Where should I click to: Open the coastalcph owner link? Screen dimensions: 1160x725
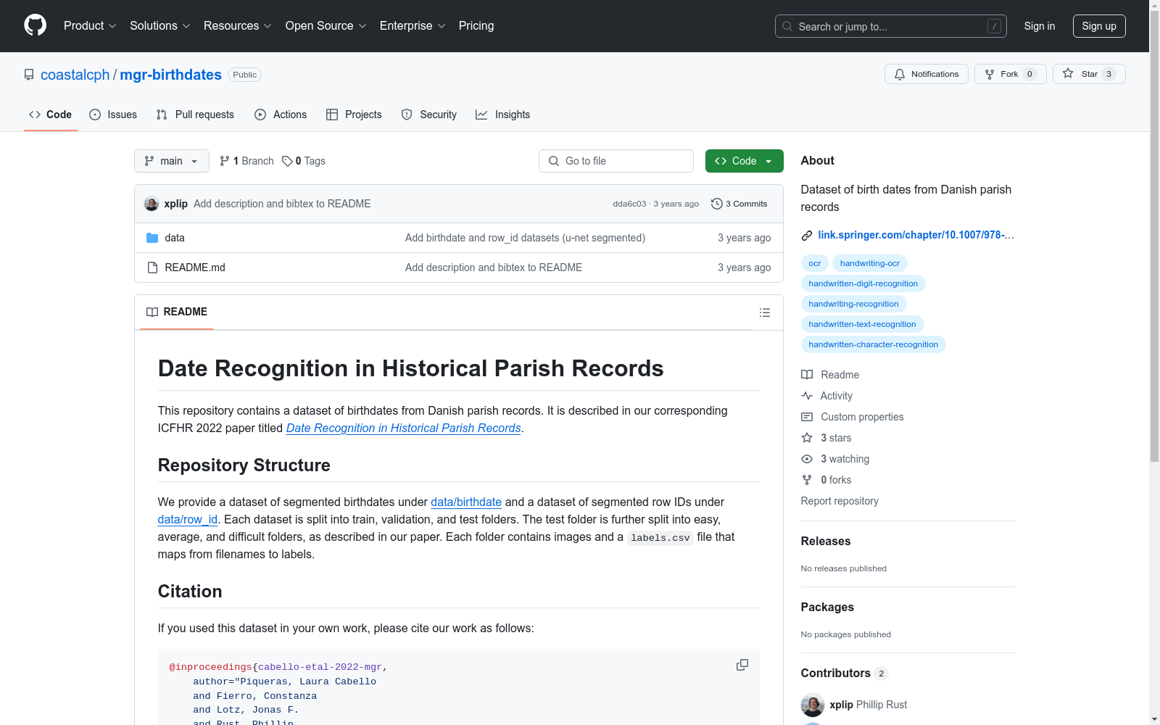coord(75,75)
